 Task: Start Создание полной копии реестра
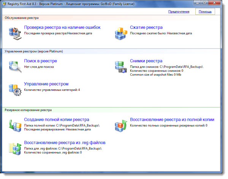(57, 120)
